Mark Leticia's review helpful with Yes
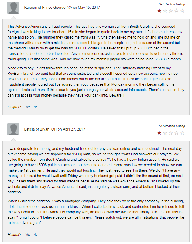Viewport: 192px width, 244px height. (x=28, y=235)
